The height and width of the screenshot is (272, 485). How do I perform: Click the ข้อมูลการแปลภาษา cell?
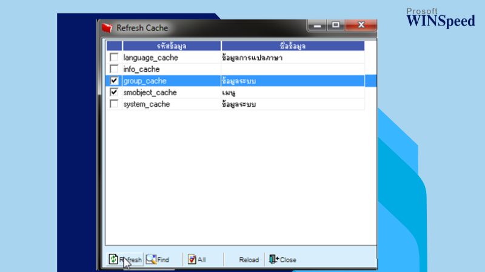[293, 58]
